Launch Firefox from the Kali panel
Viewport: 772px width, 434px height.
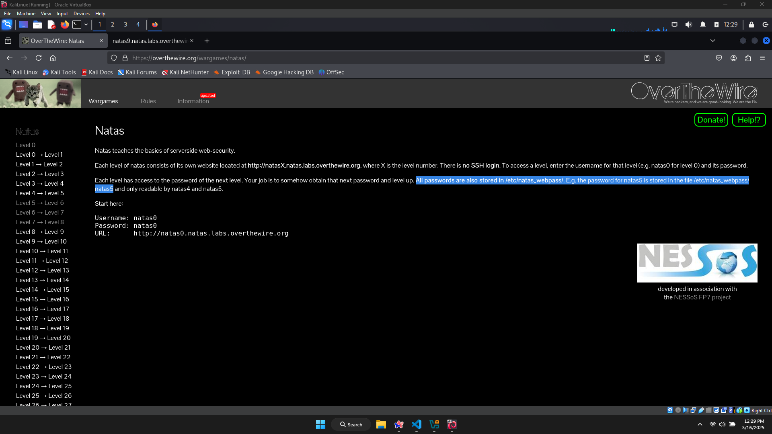click(64, 25)
